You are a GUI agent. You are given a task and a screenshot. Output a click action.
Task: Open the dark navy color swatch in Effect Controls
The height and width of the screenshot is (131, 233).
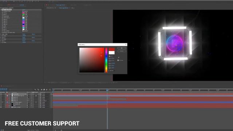(x=23, y=24)
